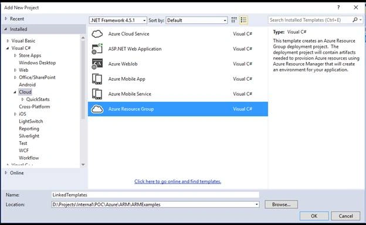The image size is (366, 225).
Task: Click the Azure Mobile Service devices icon
Action: [97, 94]
